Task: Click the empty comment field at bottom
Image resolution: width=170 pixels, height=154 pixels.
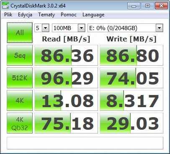Action: (x=85, y=143)
